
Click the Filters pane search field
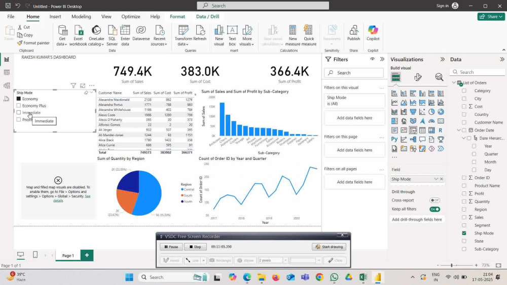[x=354, y=72]
